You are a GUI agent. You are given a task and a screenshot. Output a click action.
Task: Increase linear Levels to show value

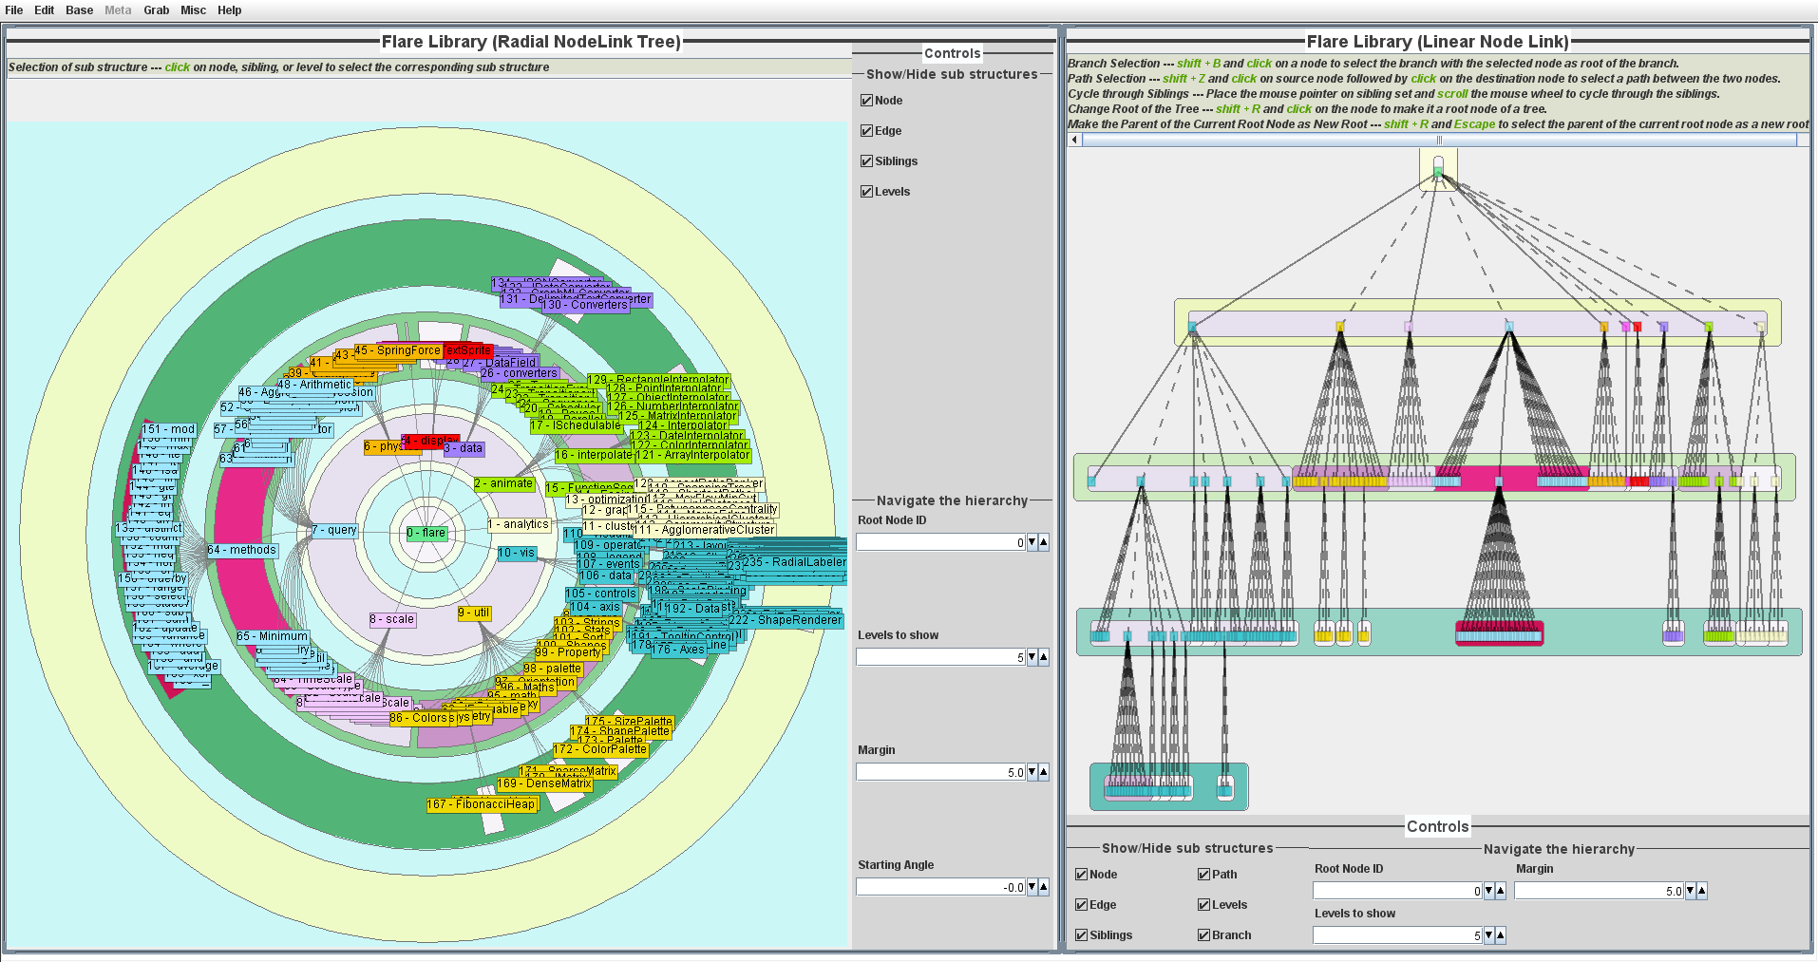pos(1501,935)
